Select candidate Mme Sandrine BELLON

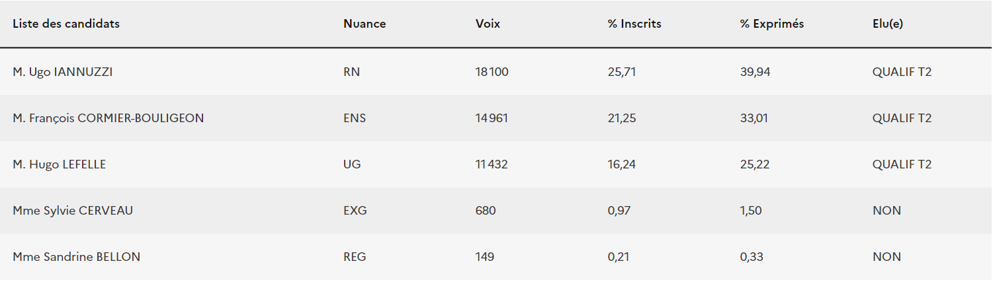pyautogui.click(x=77, y=257)
